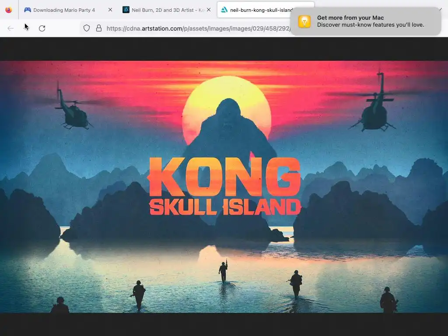The width and height of the screenshot is (448, 336).
Task: Click the Kong Skull Island poster image
Action: pos(224,187)
